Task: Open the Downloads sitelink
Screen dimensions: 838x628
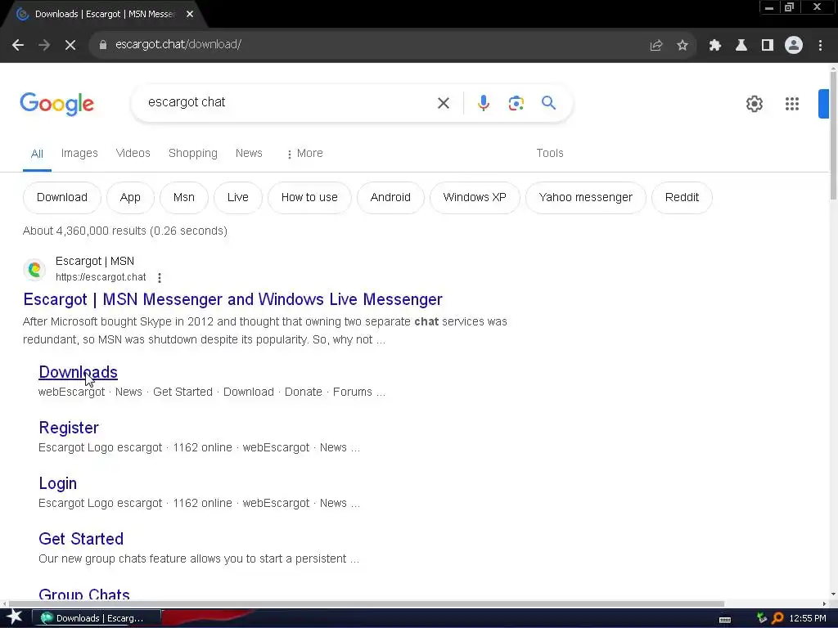Action: [78, 372]
